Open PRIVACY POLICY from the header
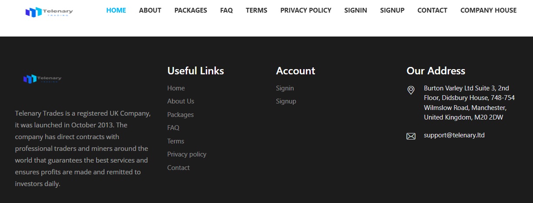533x203 pixels. coord(305,10)
